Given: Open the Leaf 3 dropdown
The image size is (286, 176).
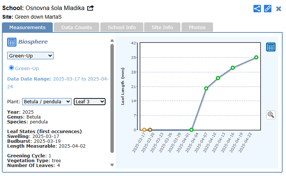Looking at the screenshot, I should coord(90,101).
